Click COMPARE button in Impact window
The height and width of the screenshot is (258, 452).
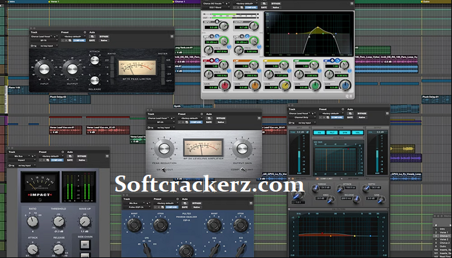[x=57, y=160]
